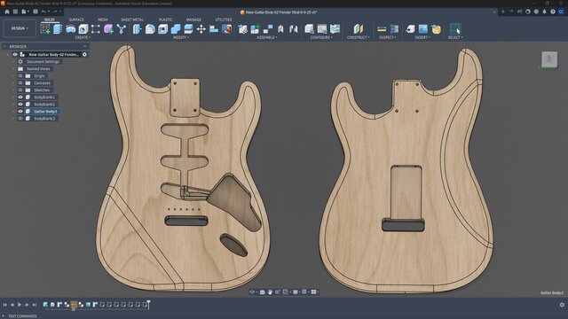Select the Offset Face tool
Image resolution: width=568 pixels, height=319 pixels.
pyautogui.click(x=188, y=29)
